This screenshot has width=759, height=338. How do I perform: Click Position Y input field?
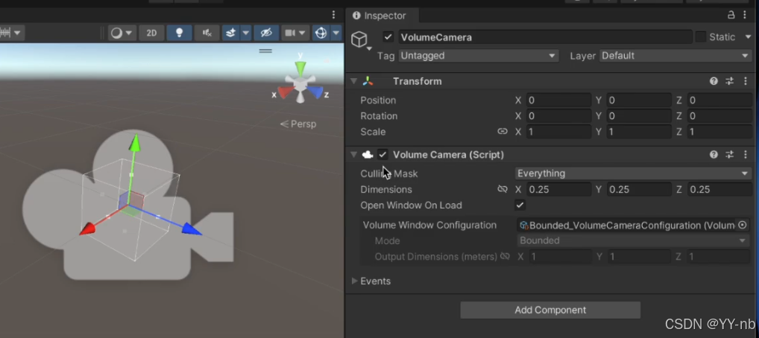point(640,100)
